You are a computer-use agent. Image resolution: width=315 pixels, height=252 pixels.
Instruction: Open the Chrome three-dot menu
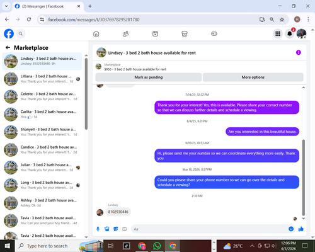point(308,20)
